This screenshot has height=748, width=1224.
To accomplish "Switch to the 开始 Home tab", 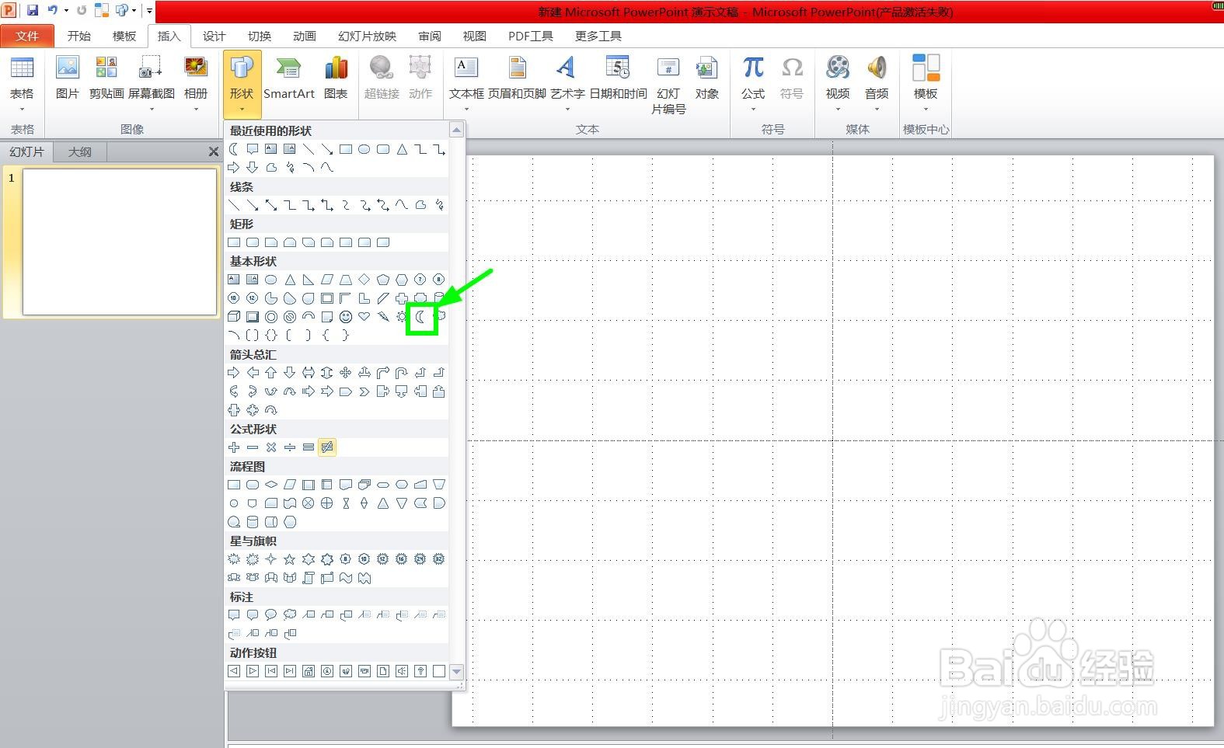I will coord(79,36).
